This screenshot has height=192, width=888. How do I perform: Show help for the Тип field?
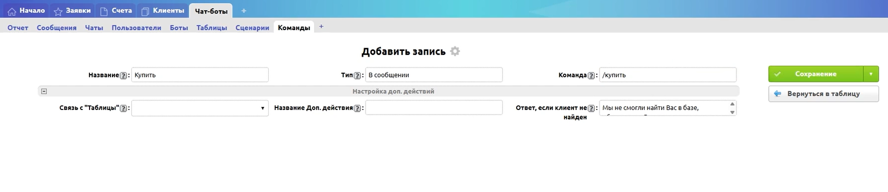pyautogui.click(x=357, y=75)
